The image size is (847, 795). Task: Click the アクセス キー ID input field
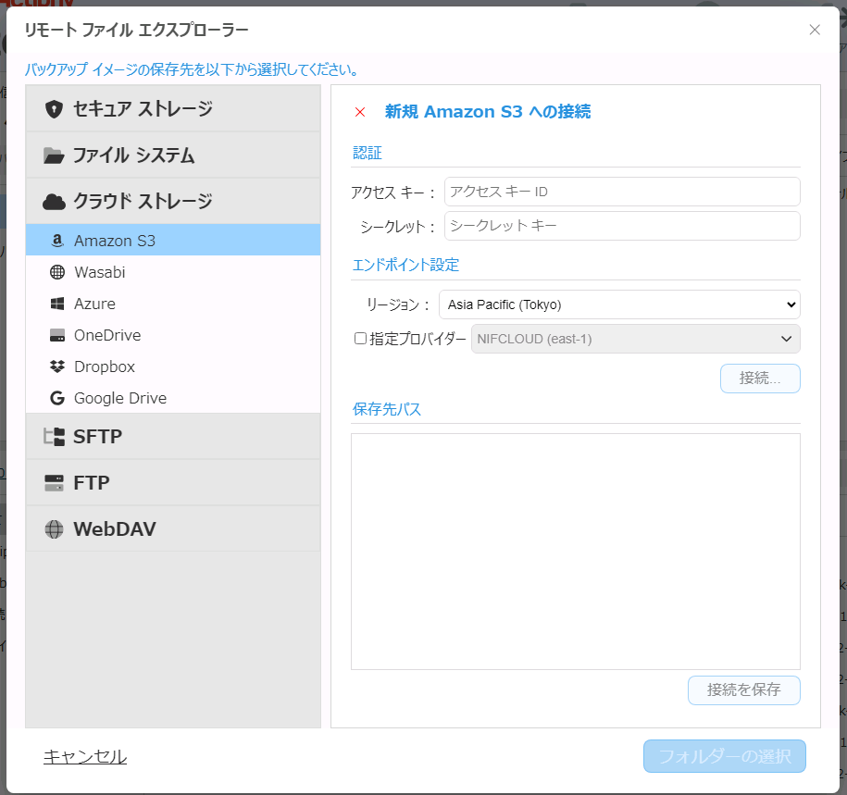pyautogui.click(x=622, y=192)
